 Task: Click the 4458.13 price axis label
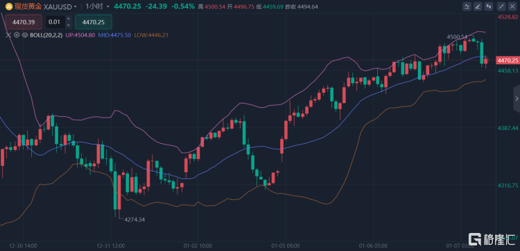point(508,71)
